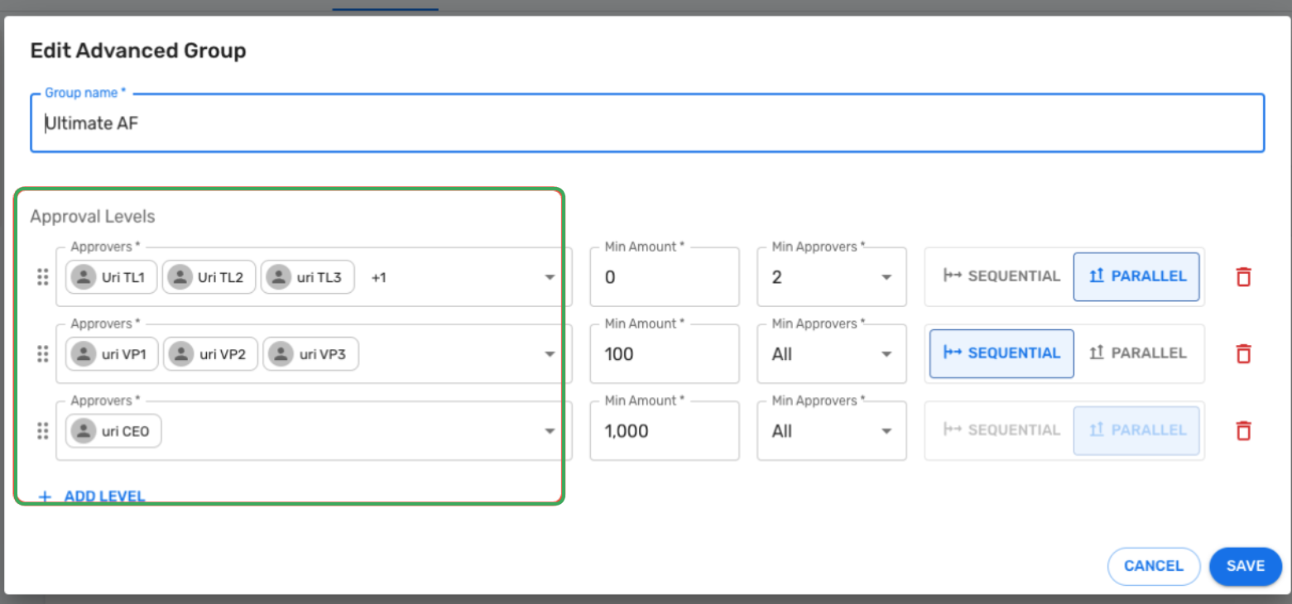The height and width of the screenshot is (604, 1292).
Task: Cancel editing the advanced group
Action: [1154, 567]
